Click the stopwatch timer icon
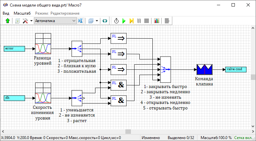 coord(116,21)
